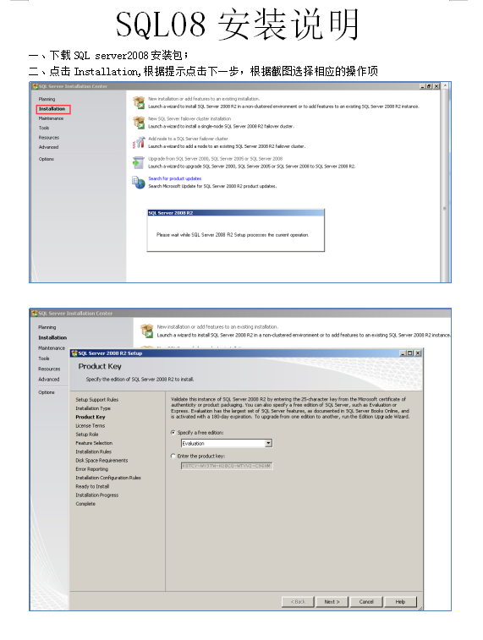Click SQL Server Installation Center title icon
483x640 pixels.
pyautogui.click(x=36, y=86)
